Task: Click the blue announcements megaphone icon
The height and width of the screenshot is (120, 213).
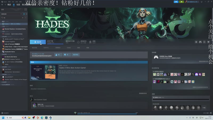Action: 176,2
